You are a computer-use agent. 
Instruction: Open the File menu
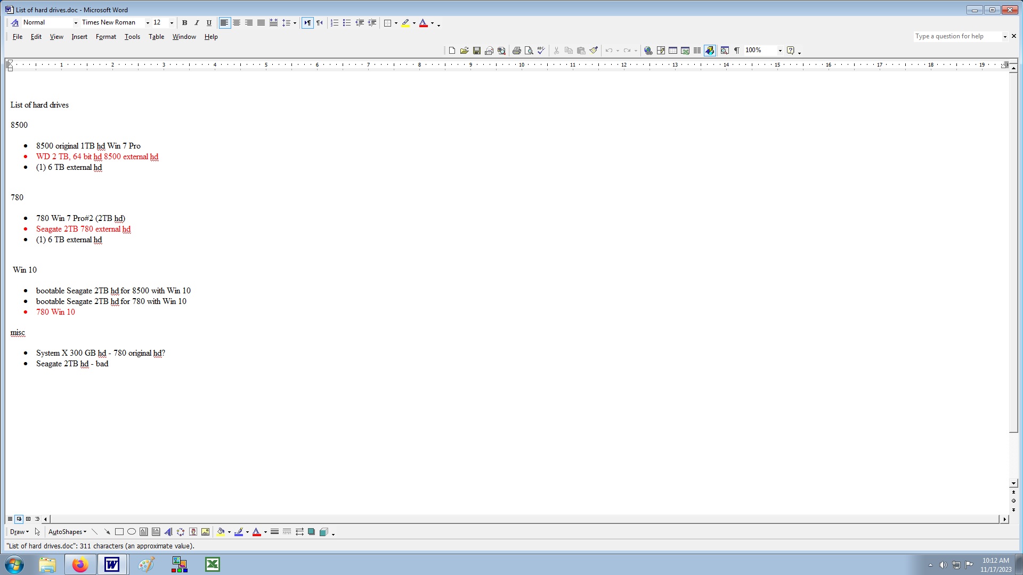[x=18, y=37]
